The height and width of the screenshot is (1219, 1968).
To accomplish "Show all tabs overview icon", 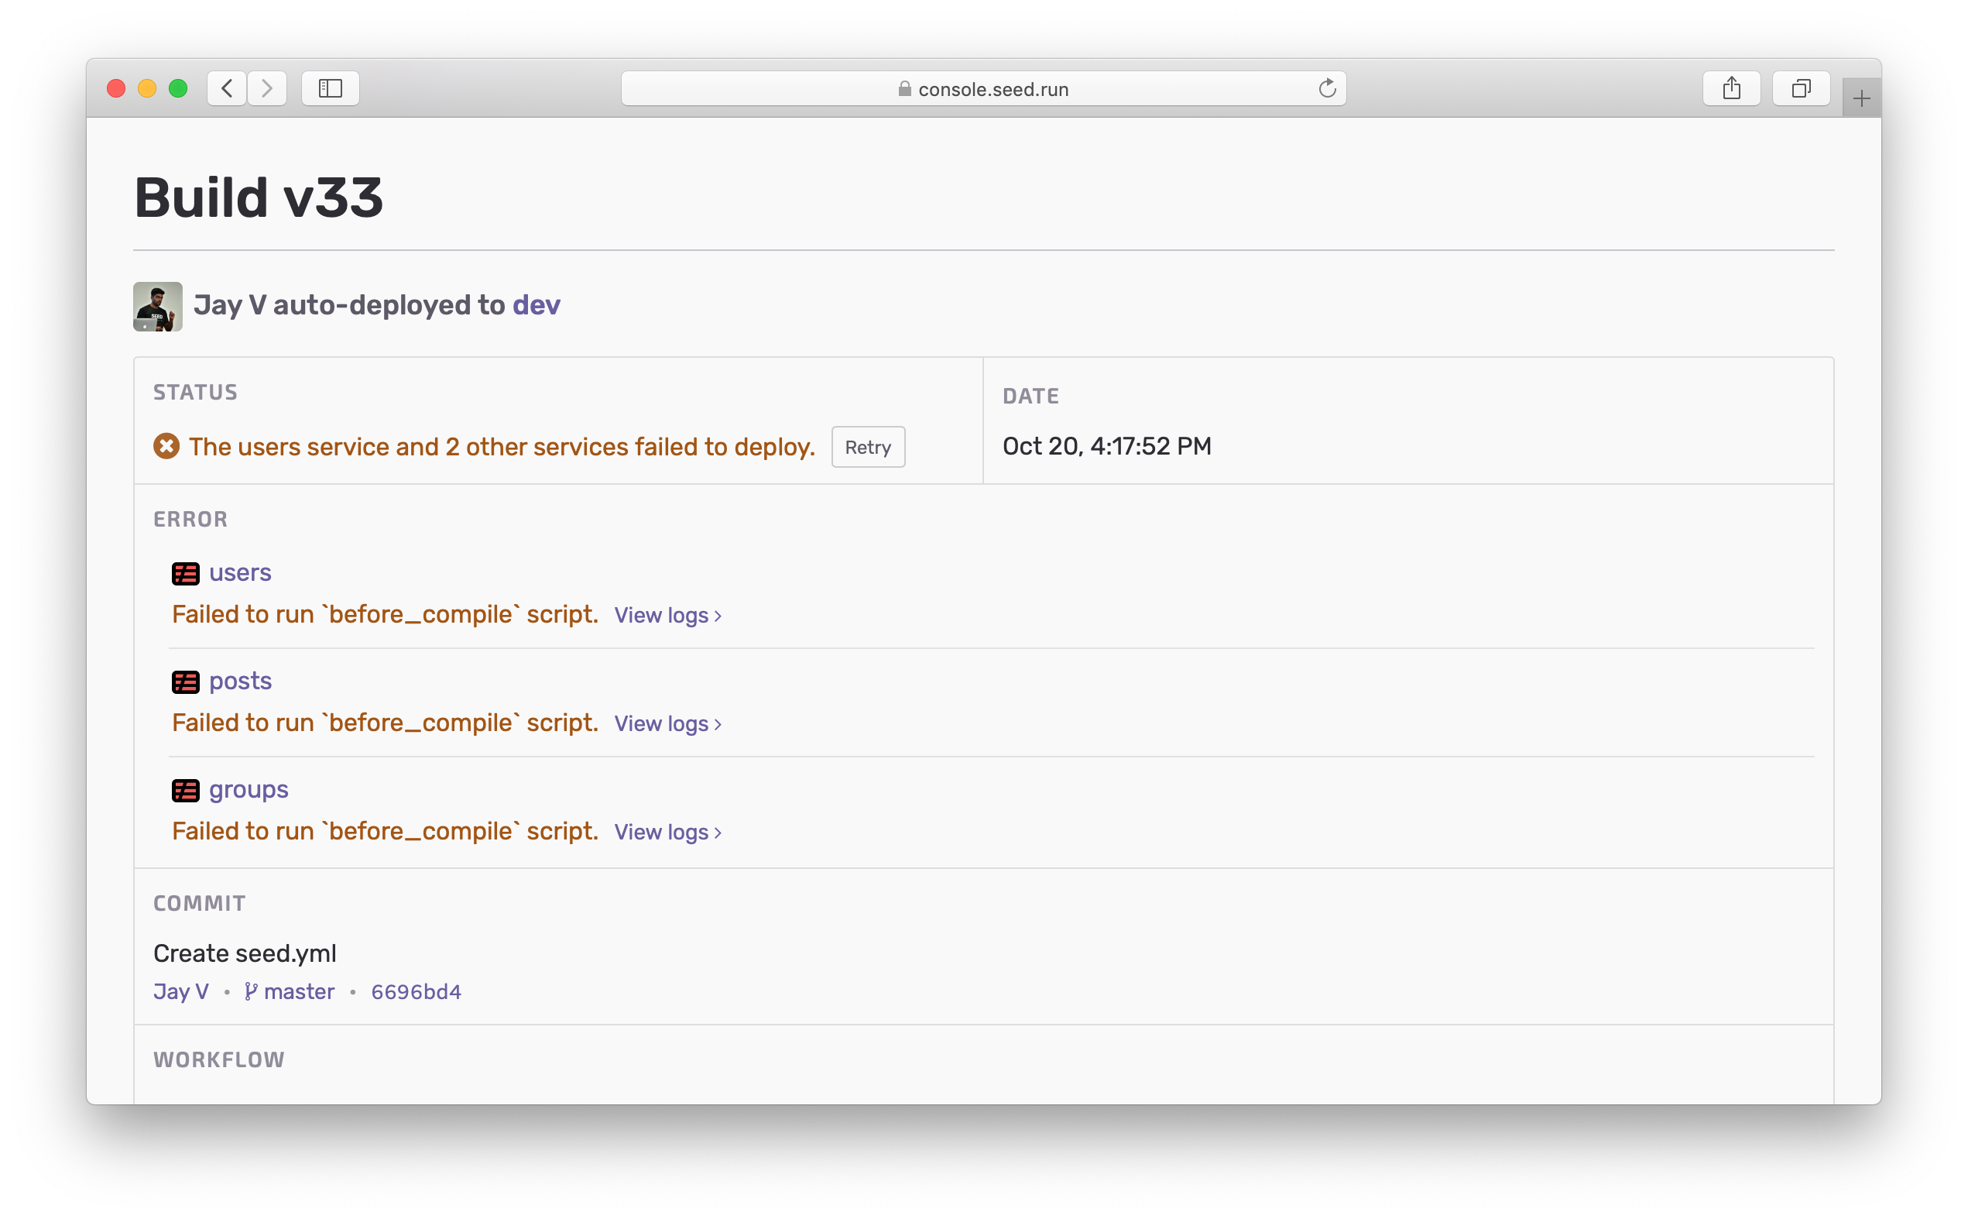I will coord(1800,88).
